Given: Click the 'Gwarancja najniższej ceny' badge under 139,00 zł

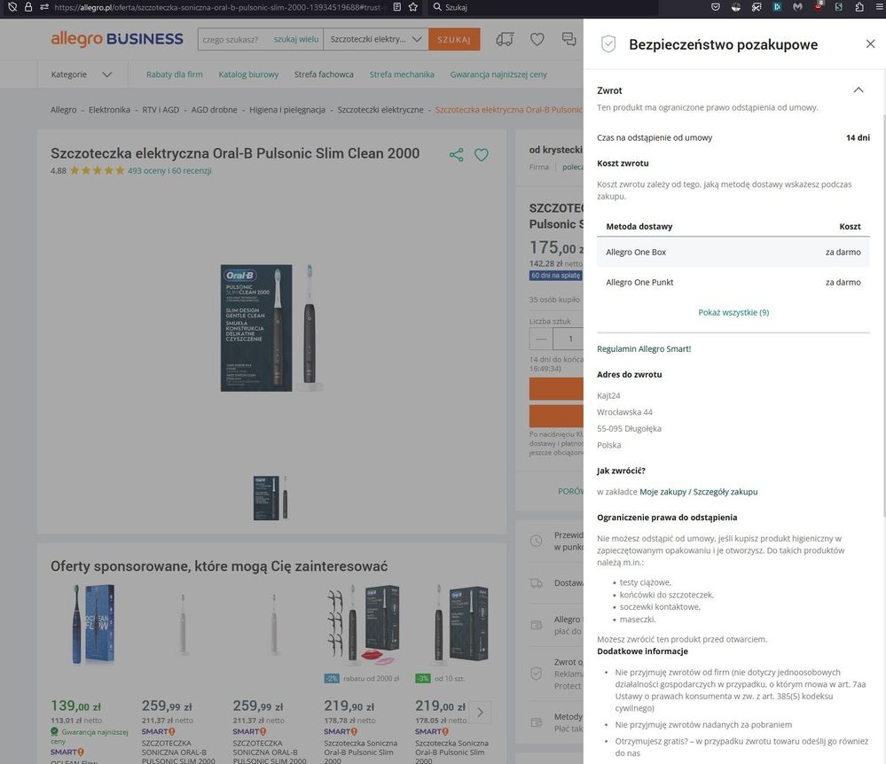Looking at the screenshot, I should pos(90,736).
